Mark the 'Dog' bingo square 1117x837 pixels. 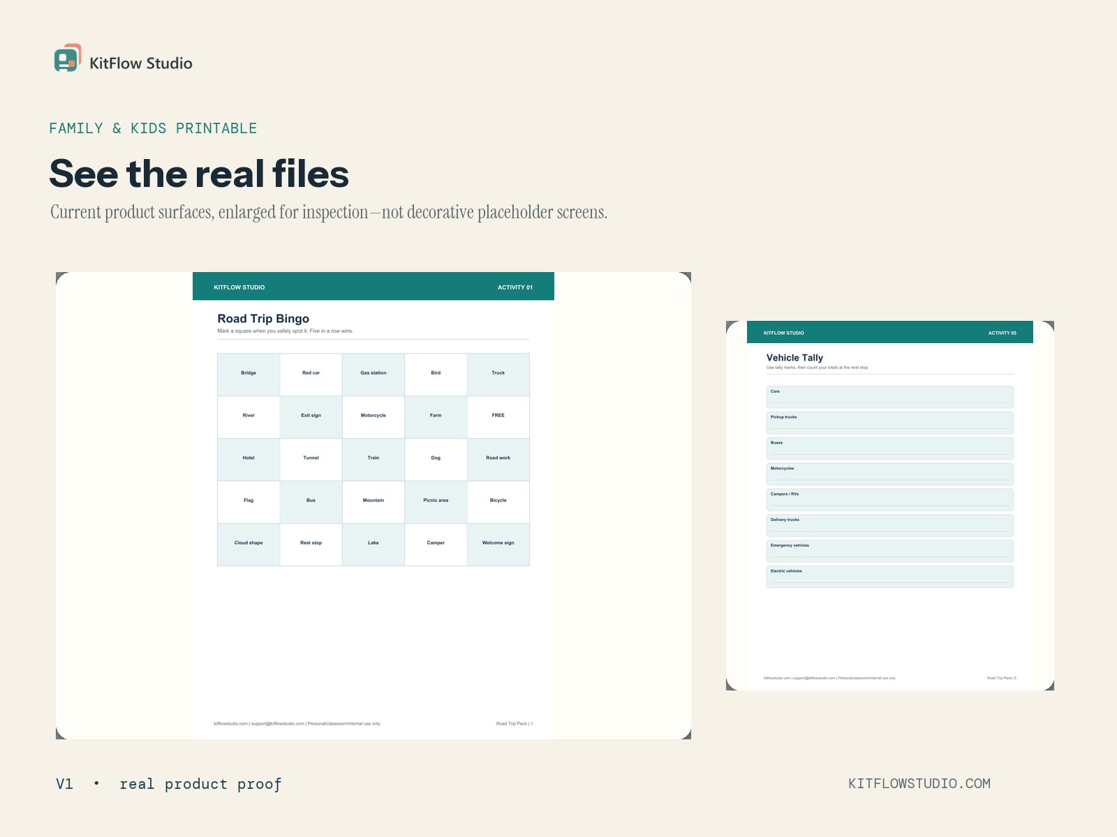tap(436, 460)
